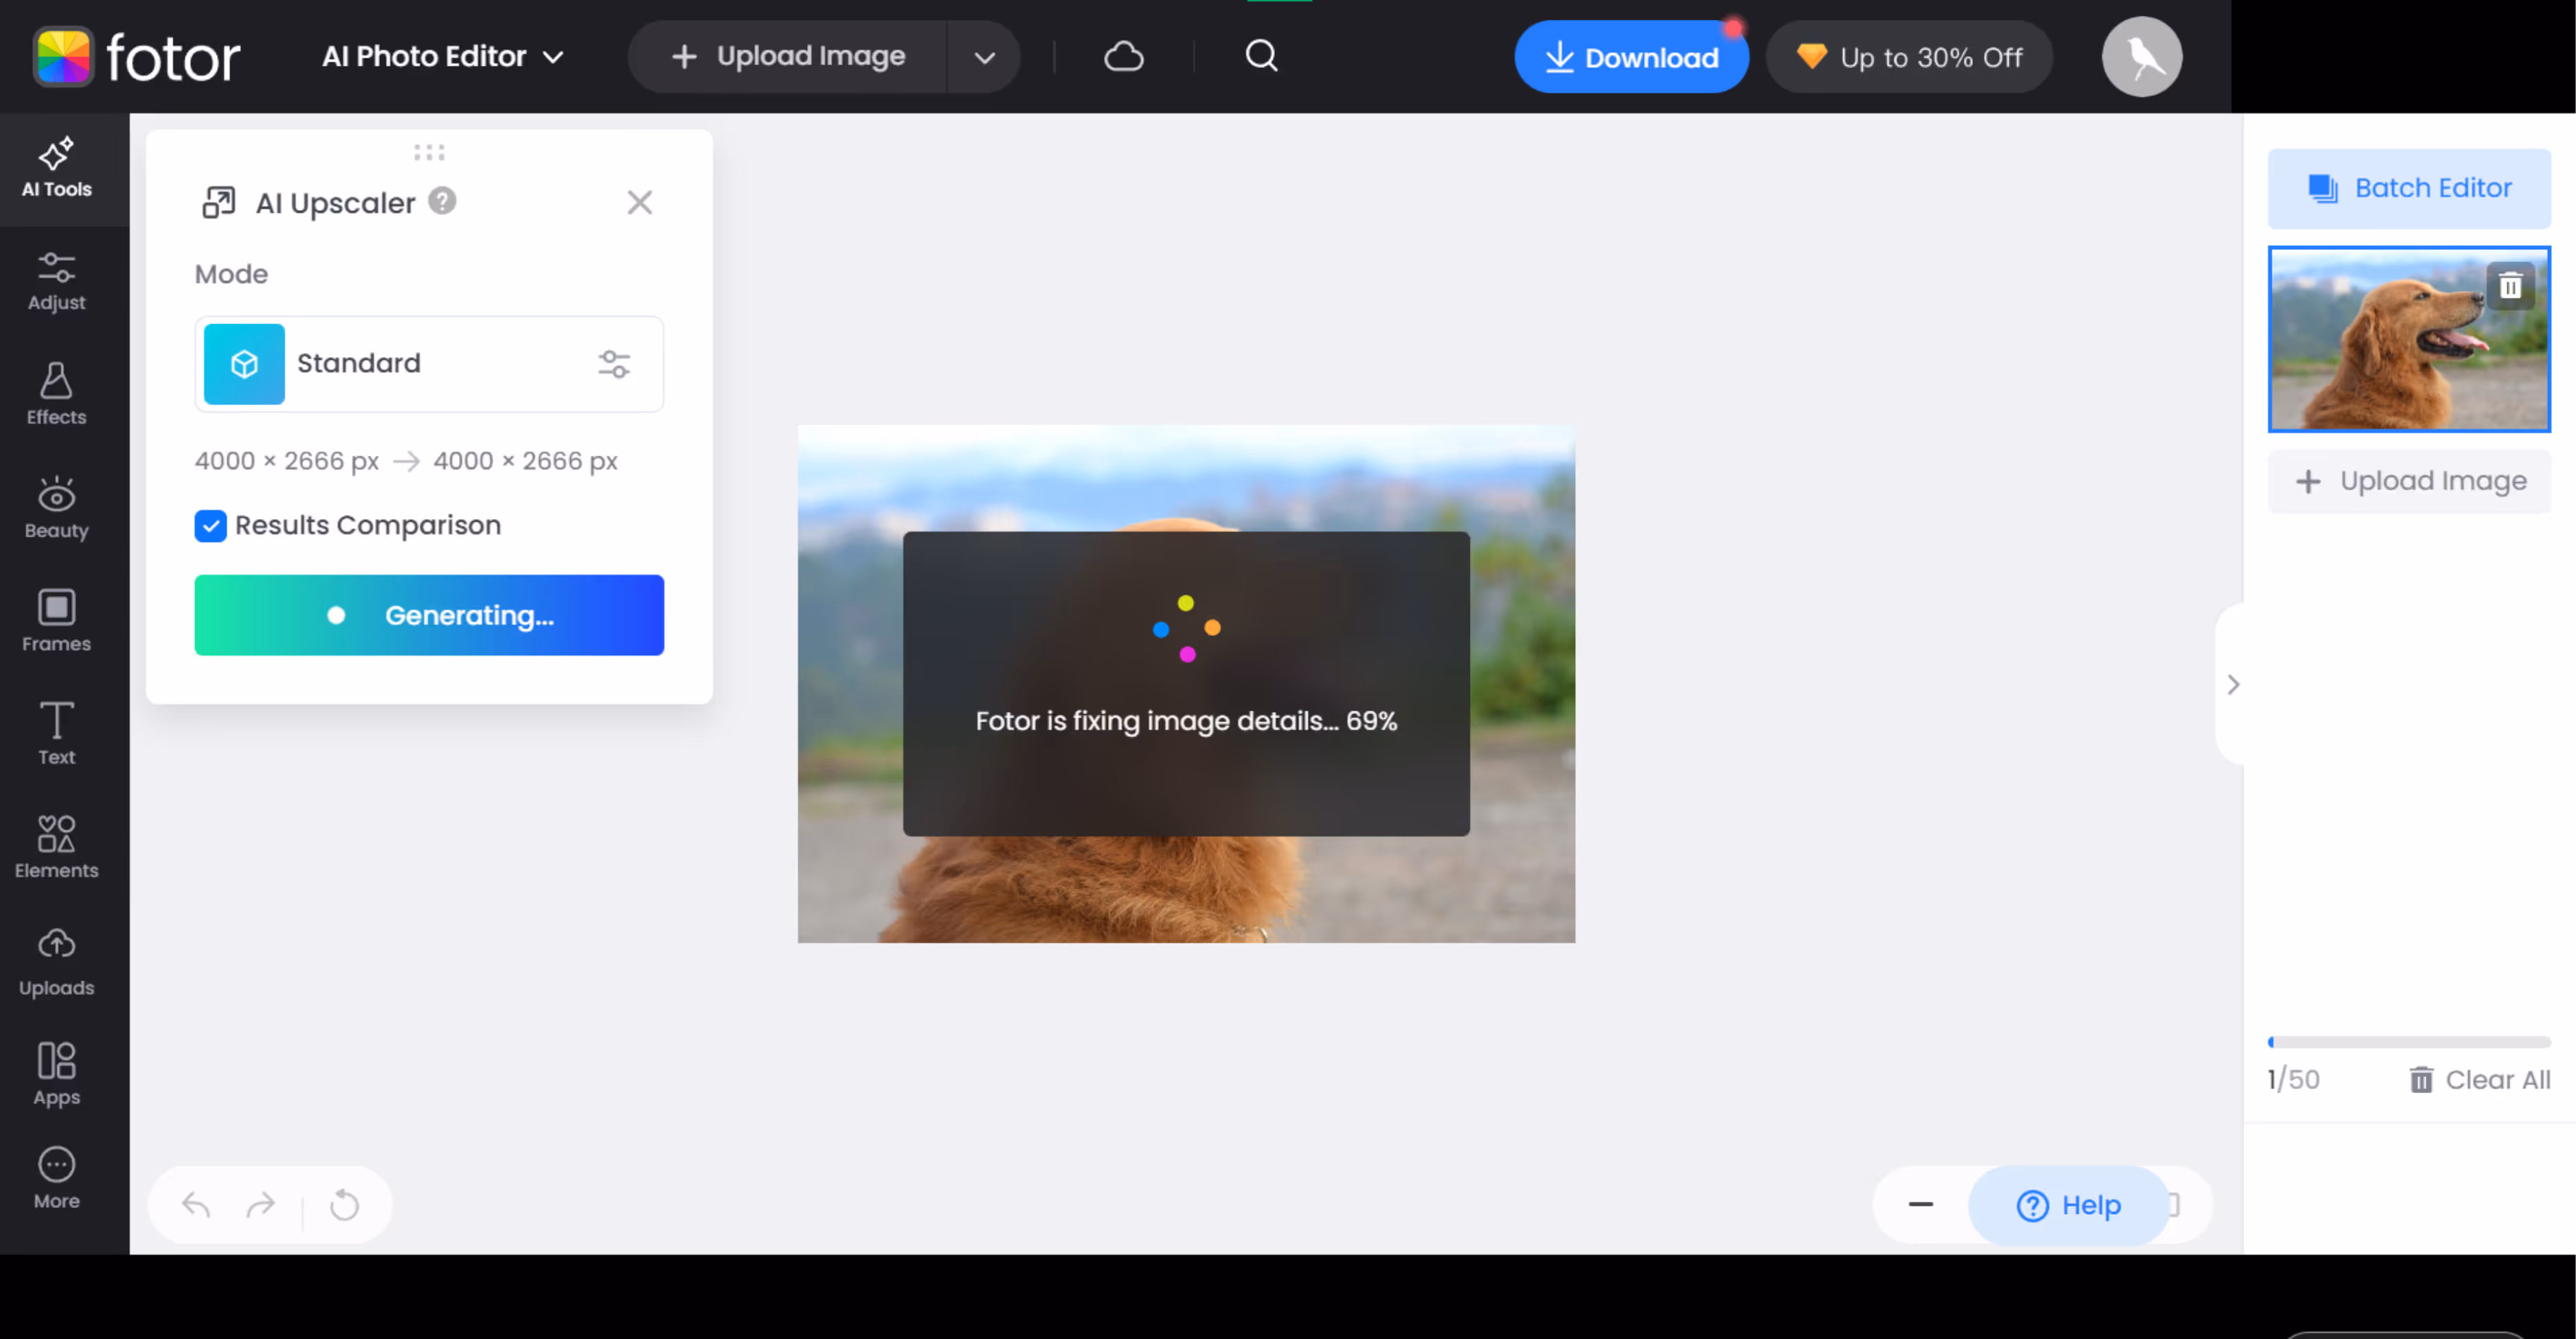
Task: Show More sidebar options
Action: click(x=57, y=1179)
